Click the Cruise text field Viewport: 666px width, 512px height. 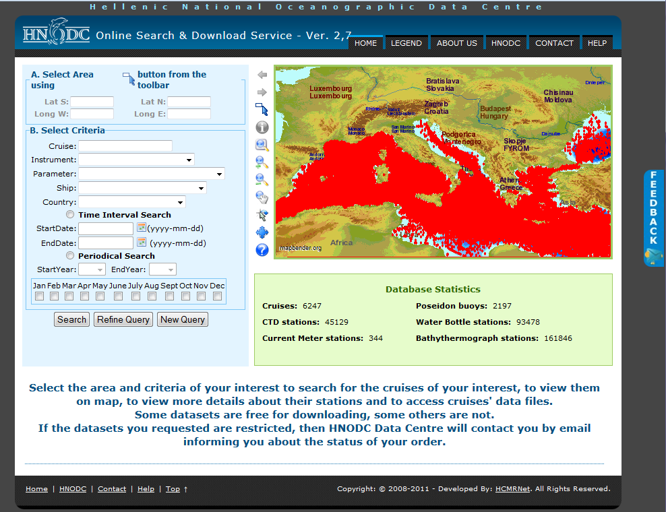[125, 146]
